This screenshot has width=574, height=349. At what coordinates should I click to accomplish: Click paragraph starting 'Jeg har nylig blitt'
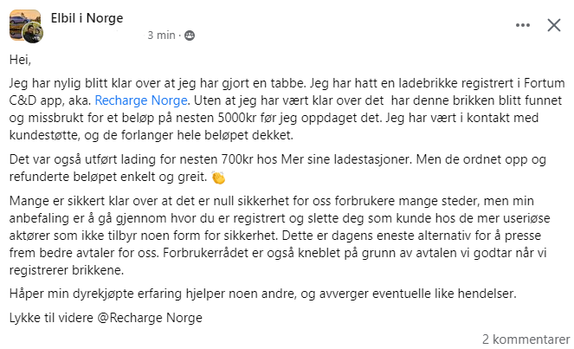pos(287,109)
